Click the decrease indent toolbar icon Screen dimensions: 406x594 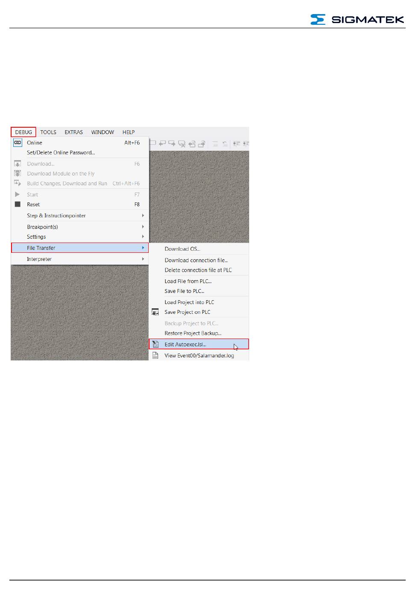pos(236,144)
